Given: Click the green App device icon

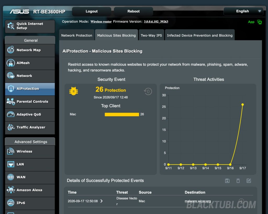Looking at the screenshot, I should [x=259, y=22].
